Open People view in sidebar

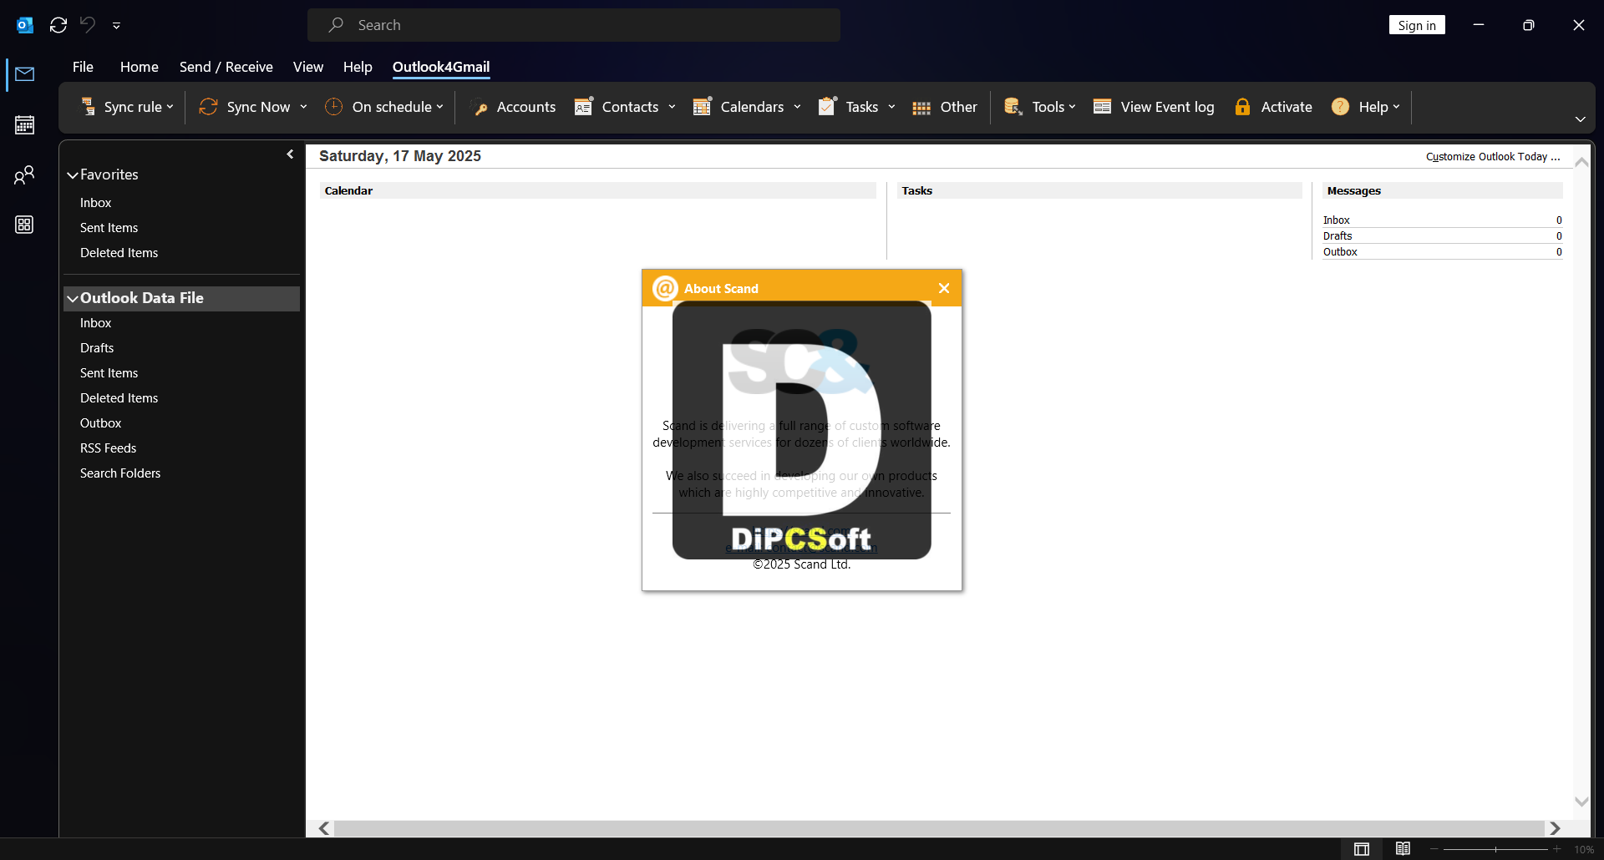[x=25, y=175]
